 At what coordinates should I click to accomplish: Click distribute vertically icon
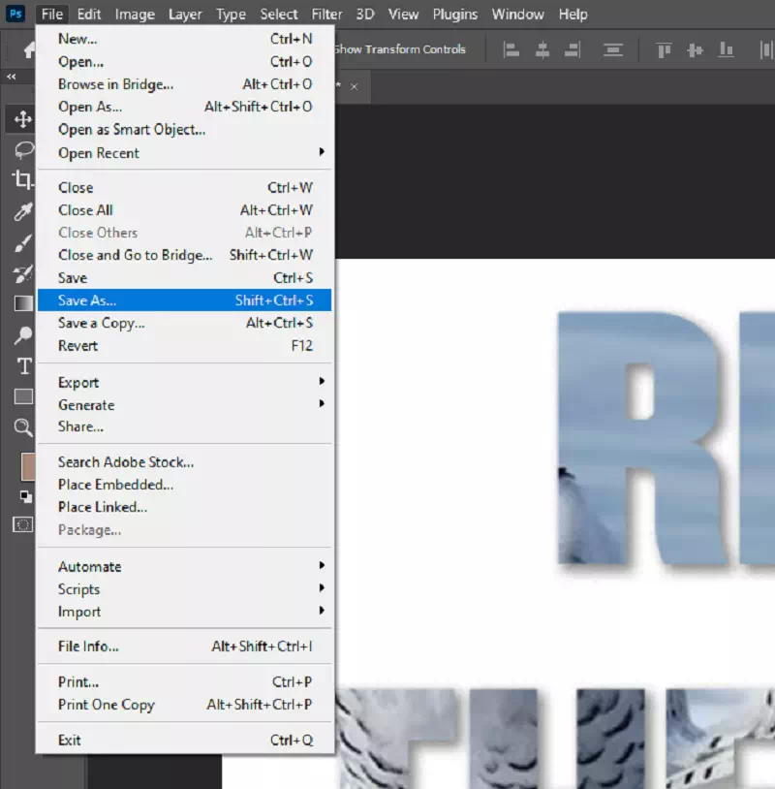pos(612,49)
